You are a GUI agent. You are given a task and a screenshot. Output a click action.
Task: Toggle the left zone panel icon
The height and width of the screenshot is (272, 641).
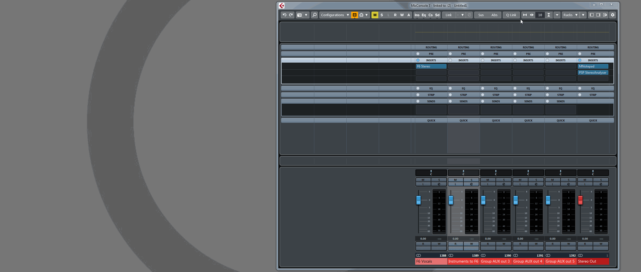point(591,15)
